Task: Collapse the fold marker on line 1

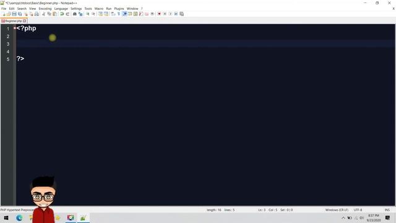Action: (x=15, y=28)
